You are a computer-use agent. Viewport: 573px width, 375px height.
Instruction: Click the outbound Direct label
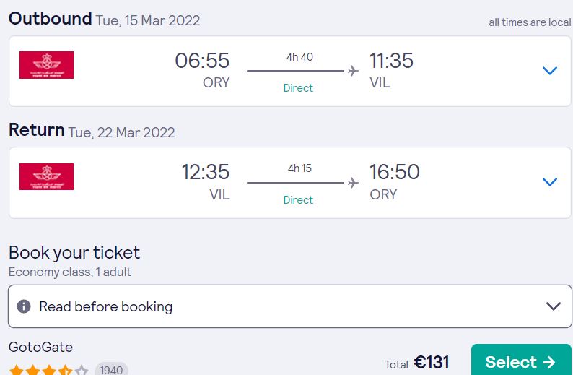[298, 88]
